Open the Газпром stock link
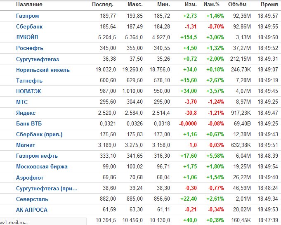This screenshot has height=225, width=281. pos(27,16)
